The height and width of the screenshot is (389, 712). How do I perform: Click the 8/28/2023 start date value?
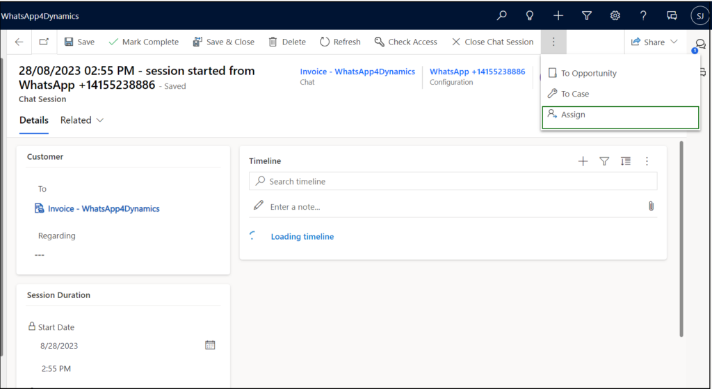point(59,346)
